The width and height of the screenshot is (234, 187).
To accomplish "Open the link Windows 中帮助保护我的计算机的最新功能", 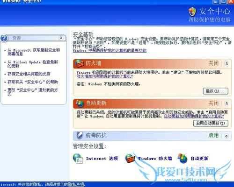I will pos(110,50).
